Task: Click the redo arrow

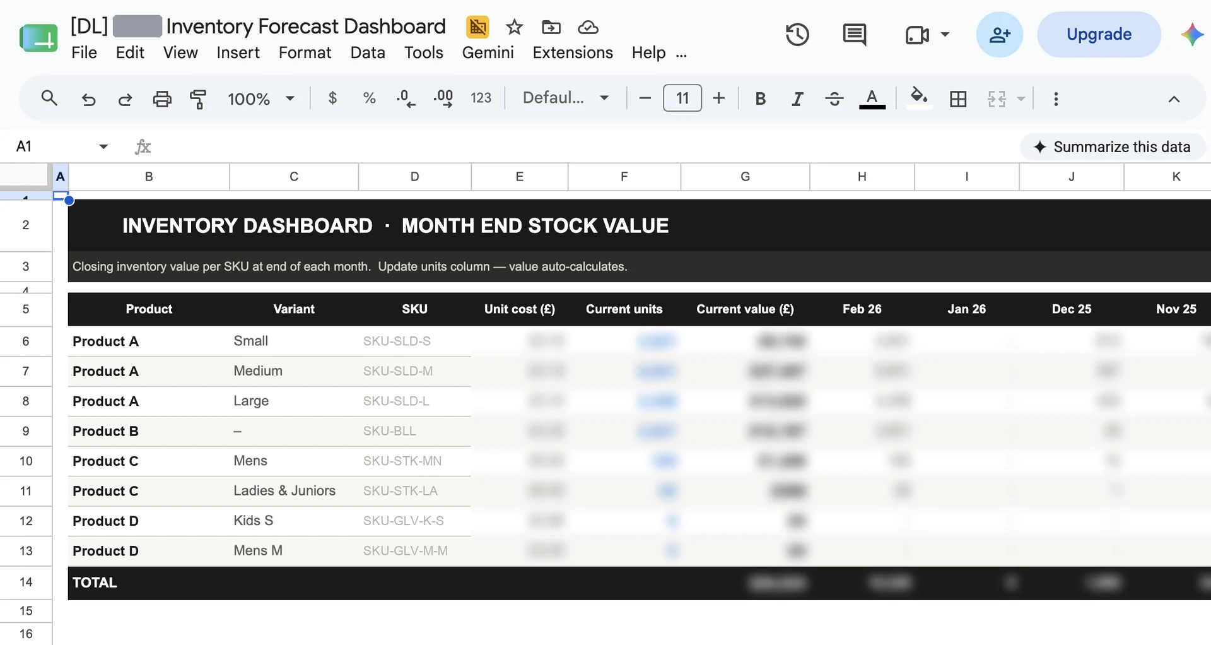Action: click(125, 99)
